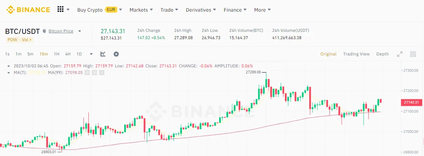The width and height of the screenshot is (424, 156).
Task: Open chart settings gear icon
Action: [x=116, y=54]
